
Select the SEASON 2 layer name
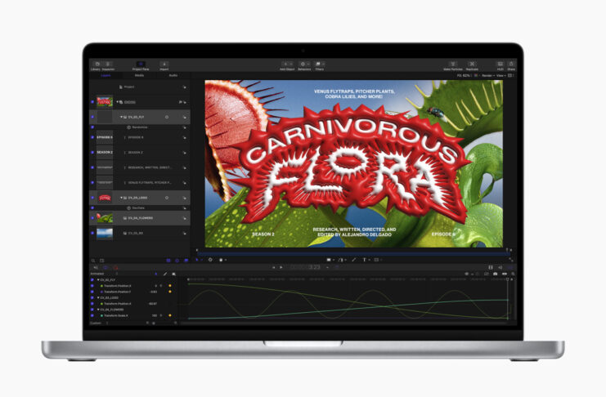pyautogui.click(x=135, y=152)
